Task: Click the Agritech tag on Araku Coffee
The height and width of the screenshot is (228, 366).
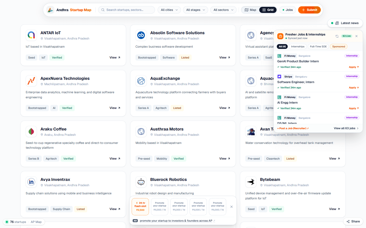Action: (x=51, y=159)
